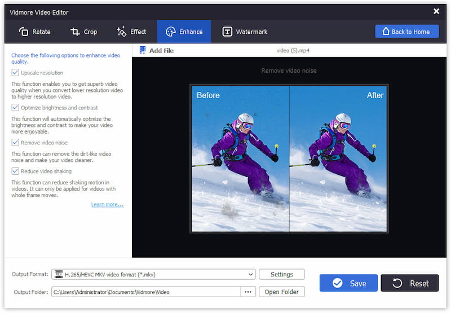Click the checkmark icon on Save
The width and height of the screenshot is (451, 313).
click(x=338, y=283)
